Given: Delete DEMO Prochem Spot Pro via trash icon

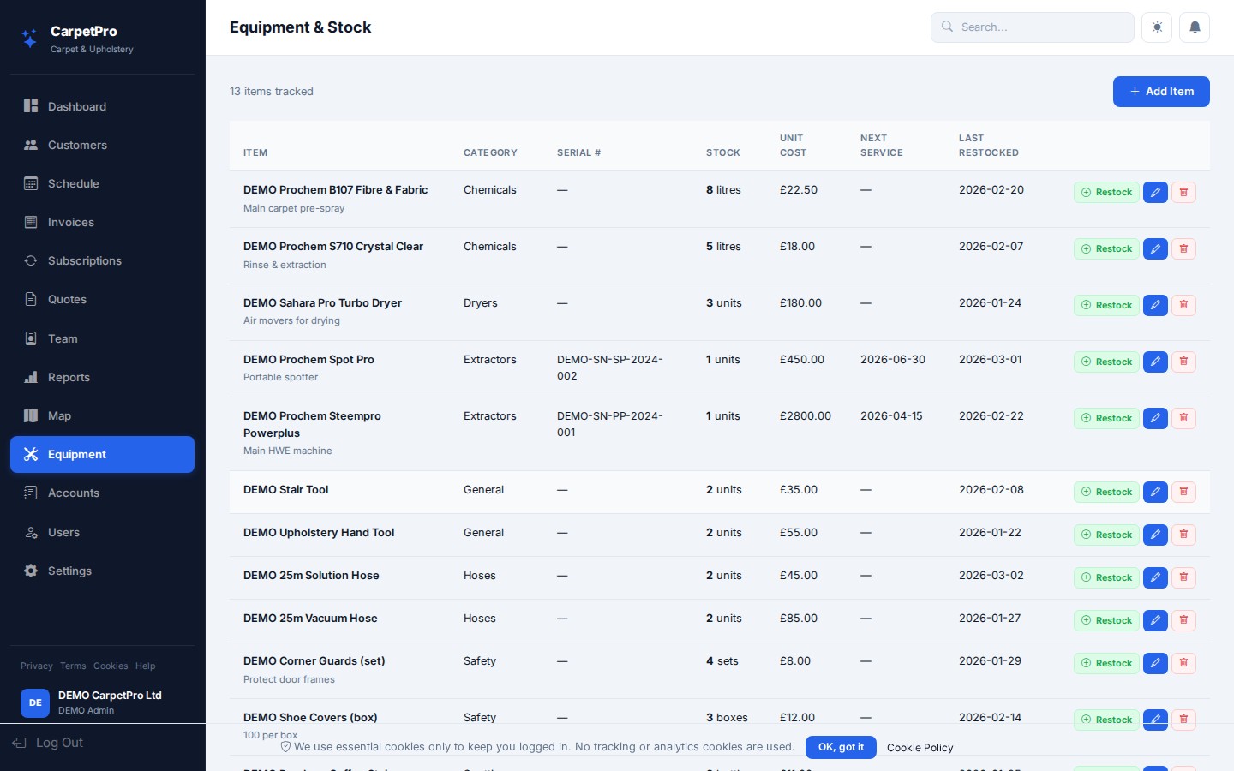Looking at the screenshot, I should coord(1183,362).
